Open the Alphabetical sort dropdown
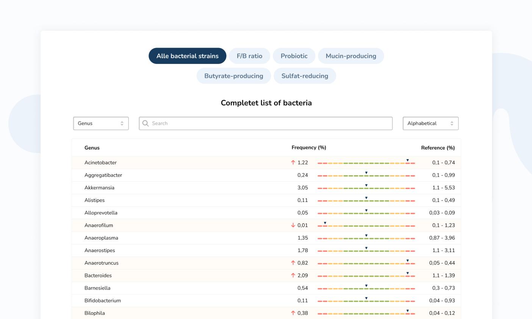Image resolution: width=532 pixels, height=319 pixels. (x=430, y=124)
